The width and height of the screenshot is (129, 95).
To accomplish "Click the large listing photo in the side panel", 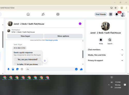I will [106, 26].
